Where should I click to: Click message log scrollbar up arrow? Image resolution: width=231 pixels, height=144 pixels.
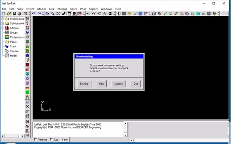click(x=126, y=124)
